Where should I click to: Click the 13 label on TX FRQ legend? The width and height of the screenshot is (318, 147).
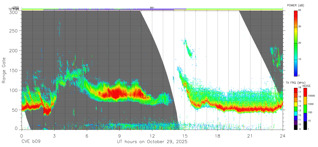click(x=300, y=111)
